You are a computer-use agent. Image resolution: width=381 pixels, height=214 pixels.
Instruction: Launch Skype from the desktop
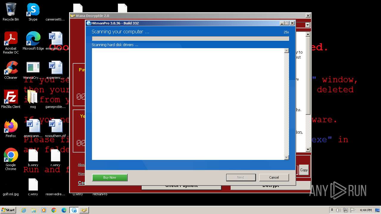(33, 12)
